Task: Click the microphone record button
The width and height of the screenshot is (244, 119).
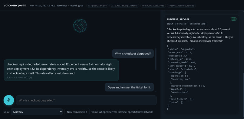Action: click(9, 100)
